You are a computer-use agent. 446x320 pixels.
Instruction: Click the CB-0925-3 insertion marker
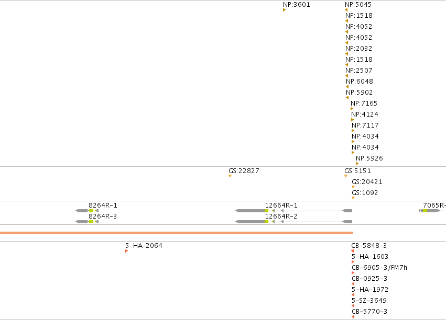[353, 284]
